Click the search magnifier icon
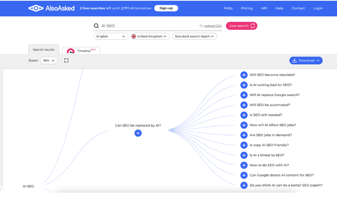The width and height of the screenshot is (337, 203). (x=96, y=26)
